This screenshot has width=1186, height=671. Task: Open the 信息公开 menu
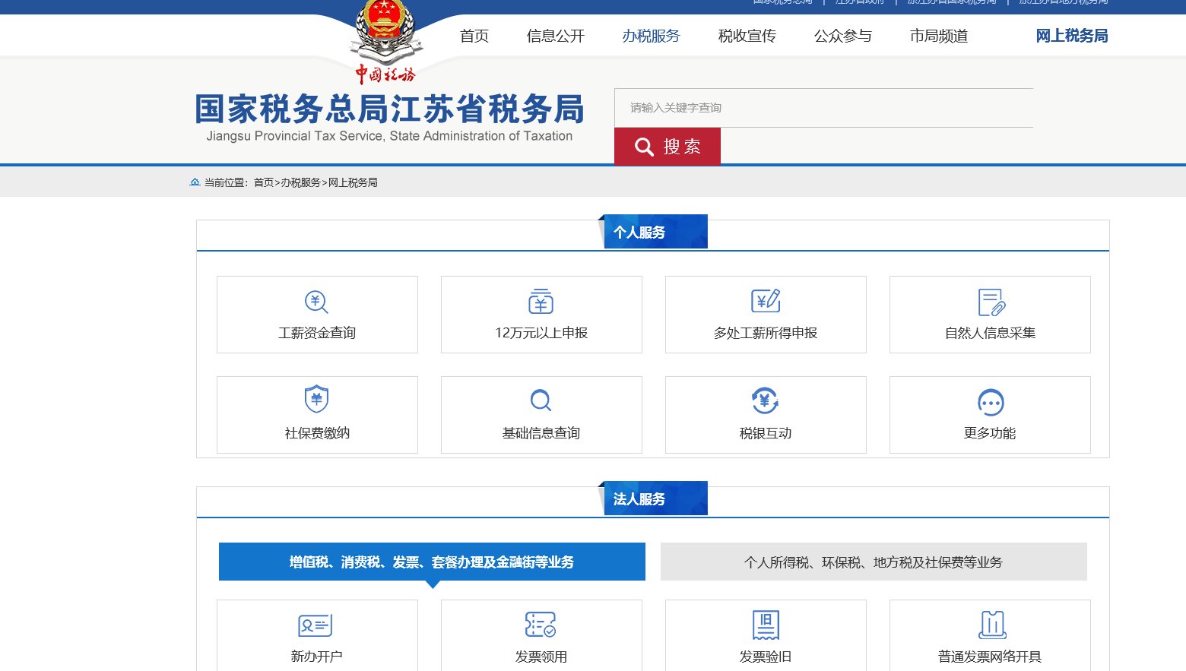click(554, 35)
